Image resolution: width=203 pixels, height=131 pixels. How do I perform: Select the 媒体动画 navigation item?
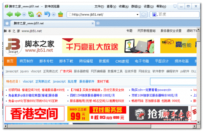[181, 61]
